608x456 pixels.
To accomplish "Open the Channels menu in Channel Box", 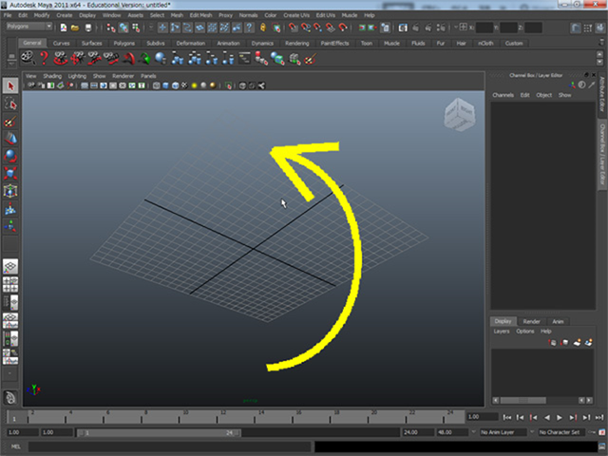I will coord(503,95).
